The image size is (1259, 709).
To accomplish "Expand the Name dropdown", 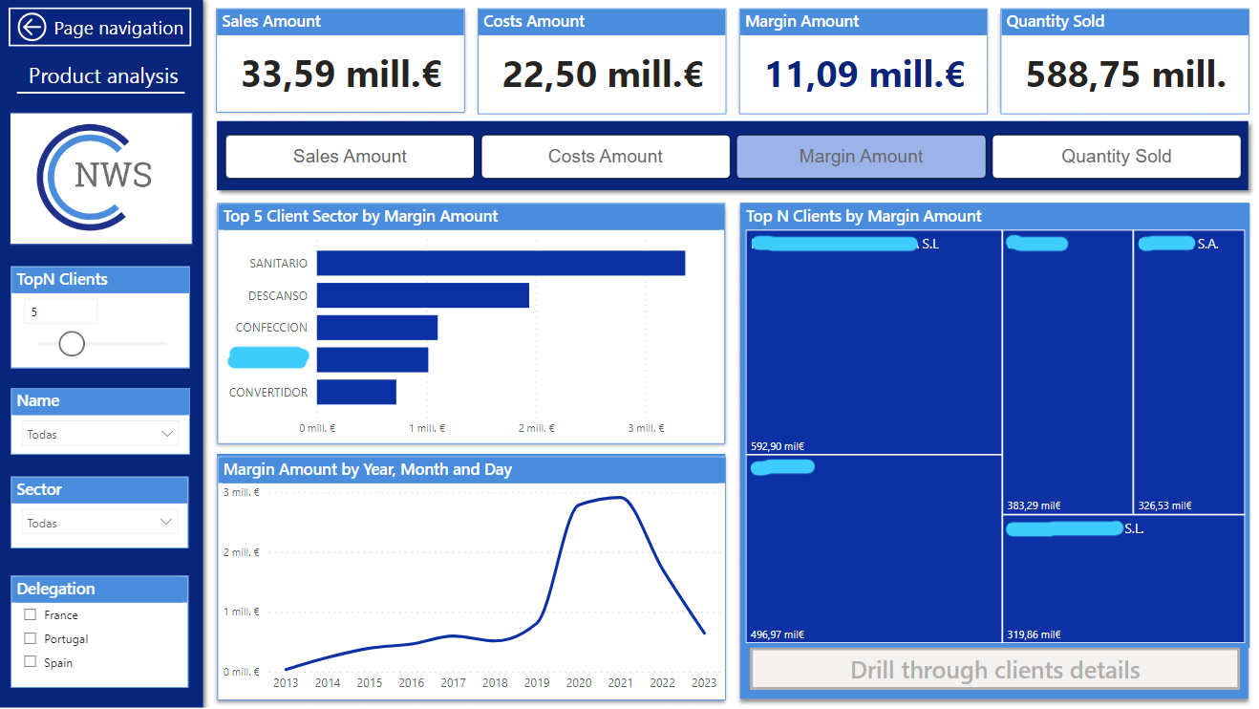I will [100, 434].
